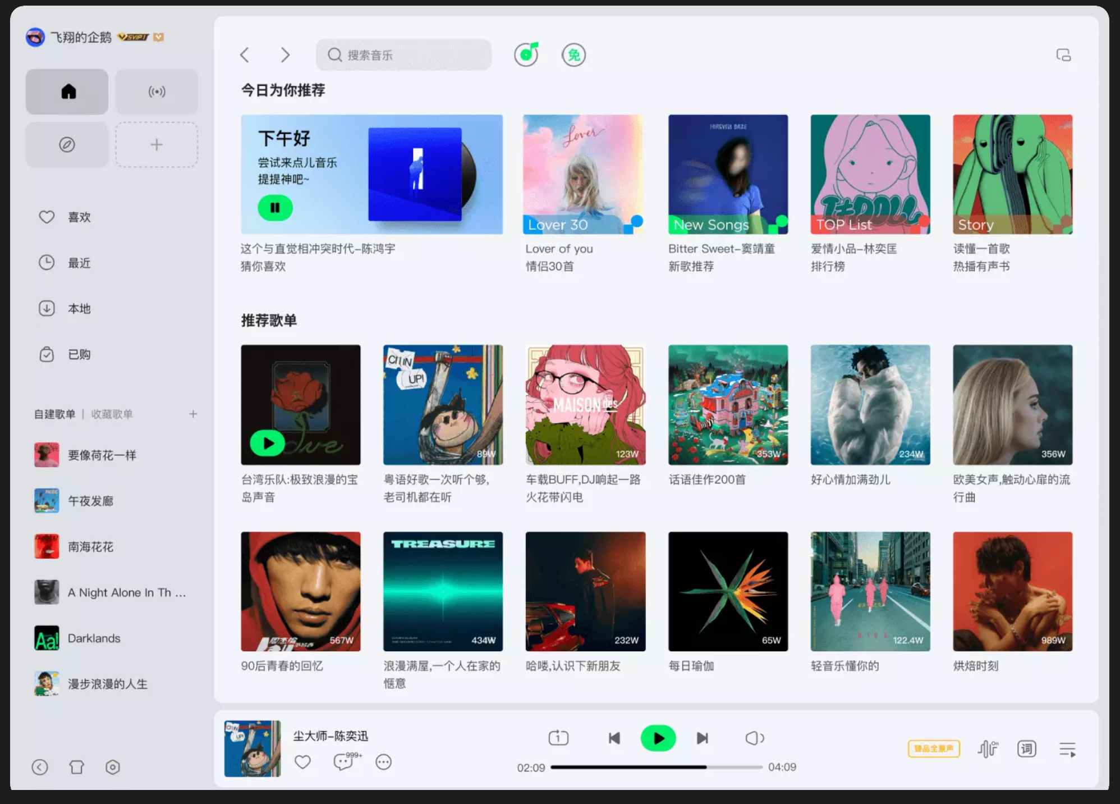Open the compass discover tab

(67, 145)
